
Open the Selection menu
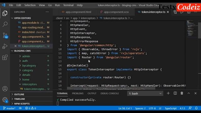click(x=30, y=5)
